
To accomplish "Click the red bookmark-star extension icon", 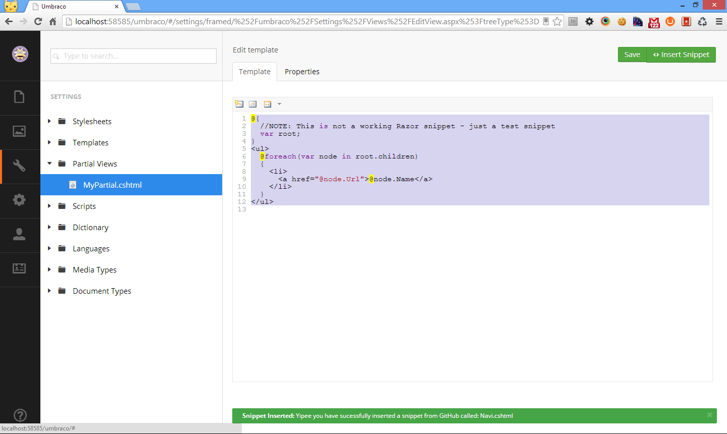I will (686, 21).
